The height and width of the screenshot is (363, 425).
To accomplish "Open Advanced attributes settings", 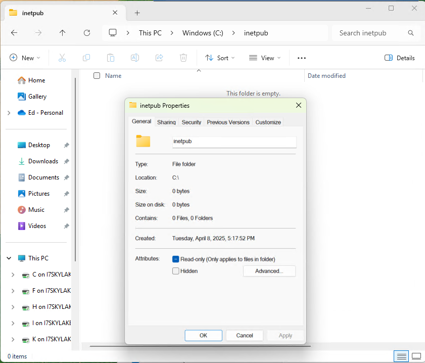I will (x=269, y=271).
